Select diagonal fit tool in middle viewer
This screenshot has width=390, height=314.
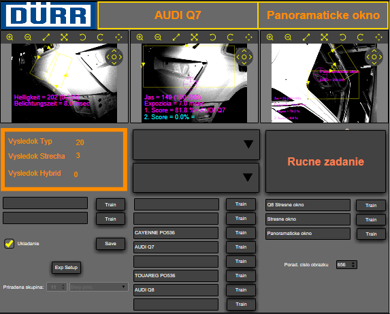coord(176,37)
